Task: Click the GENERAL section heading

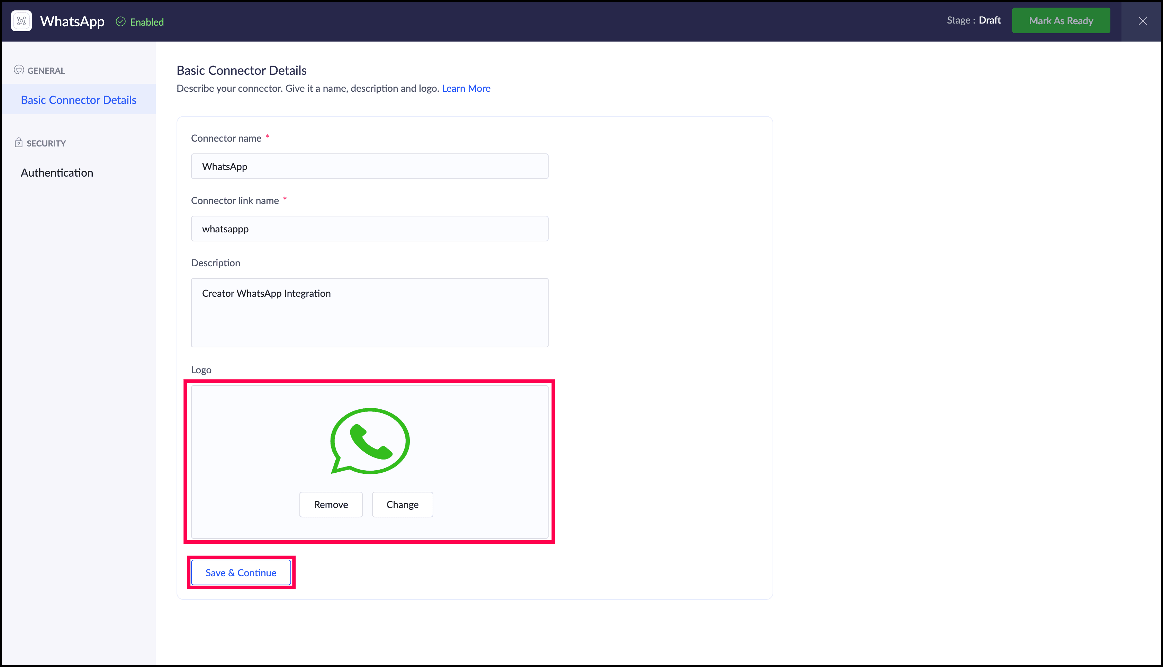Action: pyautogui.click(x=46, y=71)
